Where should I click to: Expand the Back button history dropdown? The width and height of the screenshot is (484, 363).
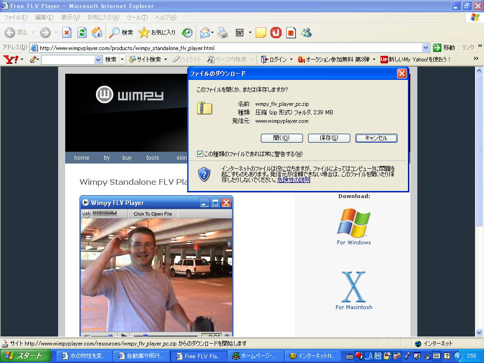pyautogui.click(x=33, y=33)
